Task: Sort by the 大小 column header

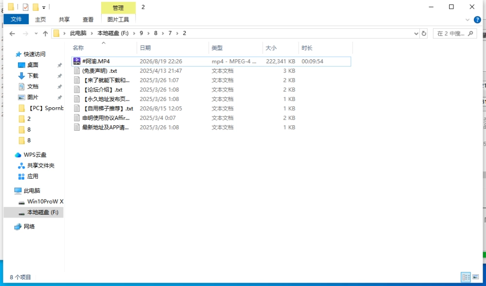Action: [280, 48]
